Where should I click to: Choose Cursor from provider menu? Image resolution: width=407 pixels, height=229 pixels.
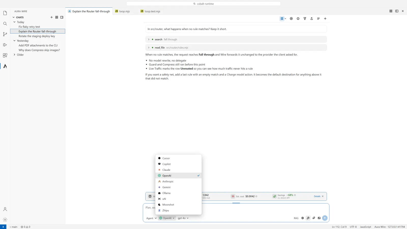(178, 158)
